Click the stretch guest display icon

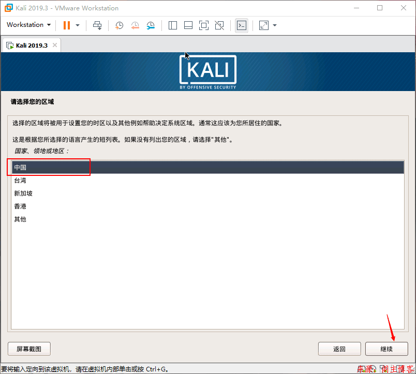click(x=264, y=25)
